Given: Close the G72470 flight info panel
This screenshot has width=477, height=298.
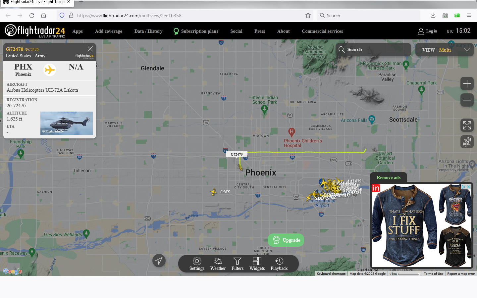Looking at the screenshot, I should coord(90,49).
